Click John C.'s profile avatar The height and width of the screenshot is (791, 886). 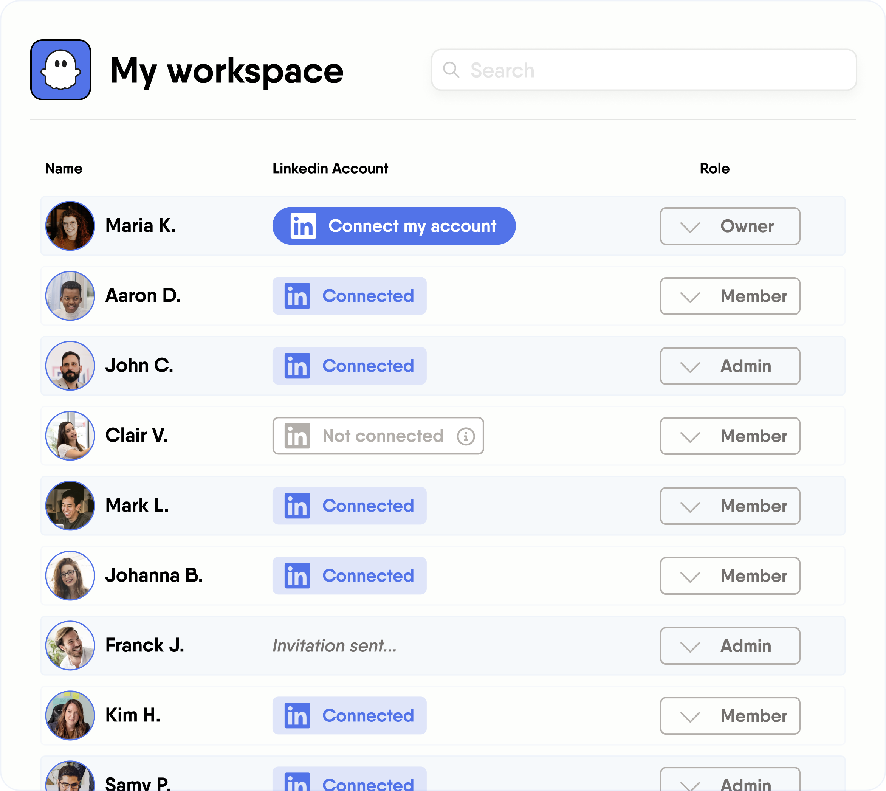tap(70, 366)
